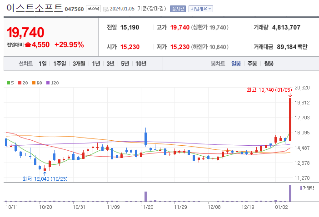The height and width of the screenshot is (217, 319).
Task: Click the 10/11 date axis label
Action: coord(12,207)
